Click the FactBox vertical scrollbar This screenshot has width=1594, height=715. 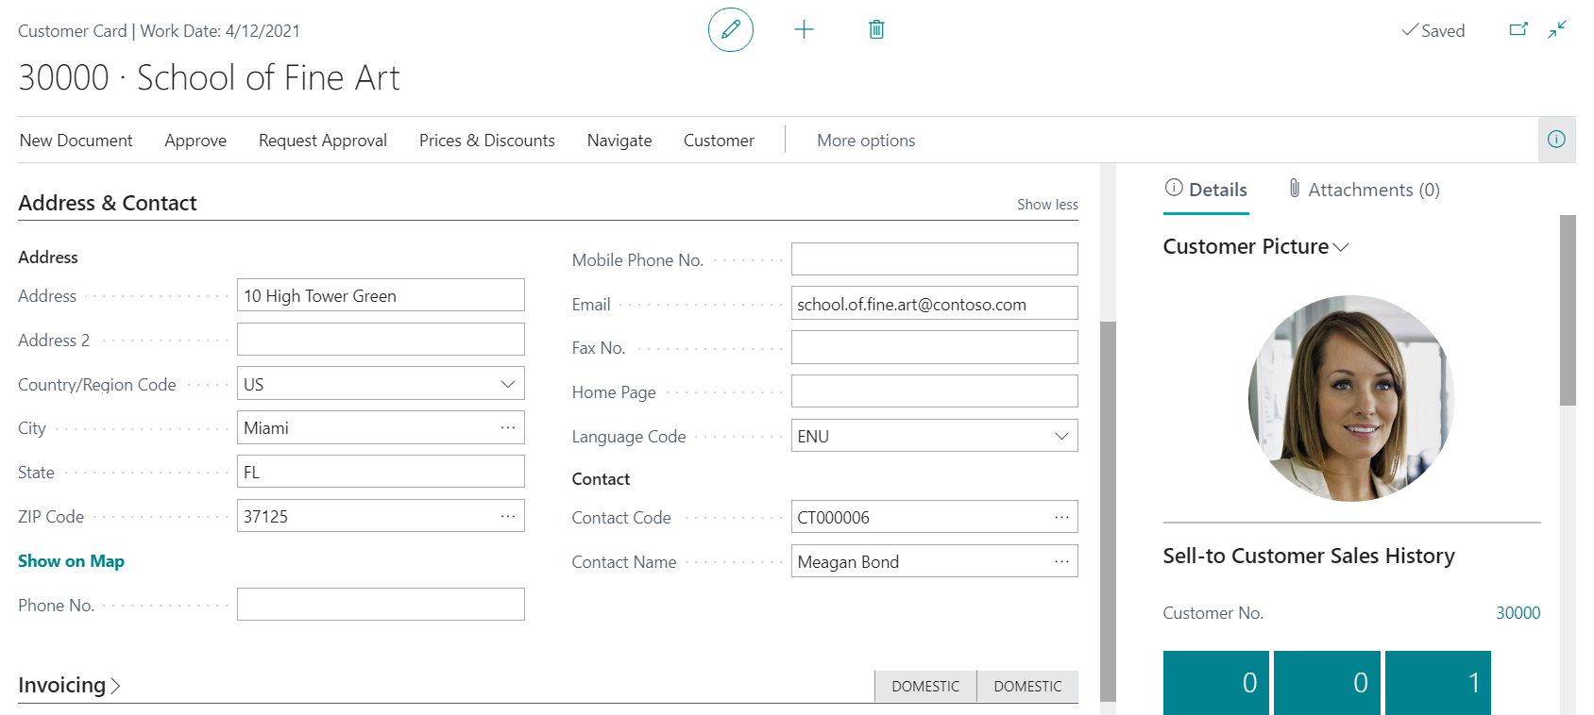[x=1568, y=311]
